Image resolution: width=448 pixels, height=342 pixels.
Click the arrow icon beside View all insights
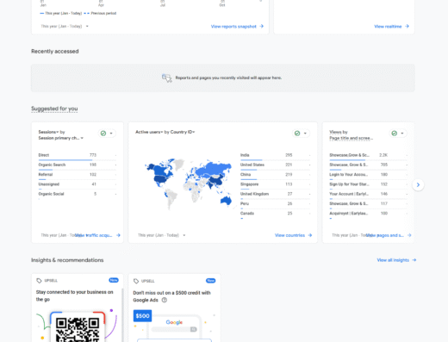[x=414, y=260]
